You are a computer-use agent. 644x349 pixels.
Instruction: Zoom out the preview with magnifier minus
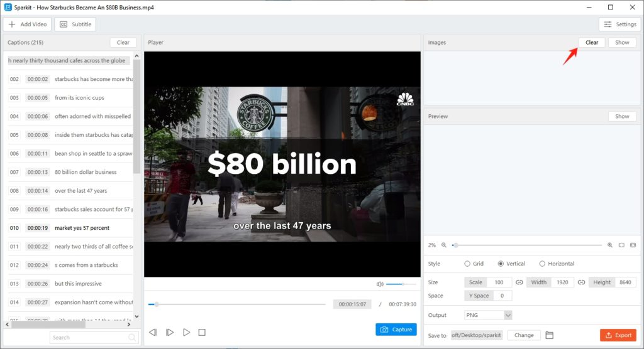point(444,245)
